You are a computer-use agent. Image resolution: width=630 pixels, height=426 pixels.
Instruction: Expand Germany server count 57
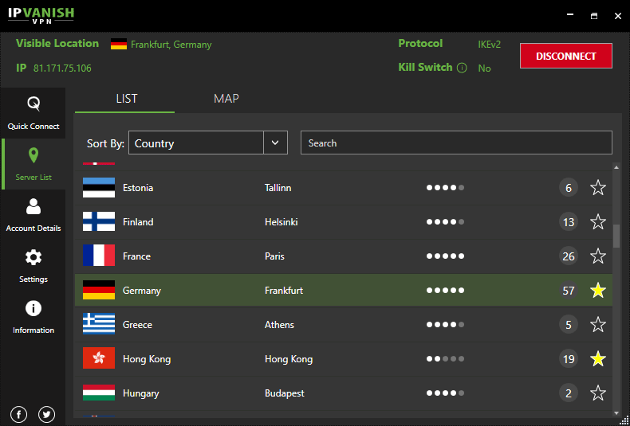[x=569, y=291]
